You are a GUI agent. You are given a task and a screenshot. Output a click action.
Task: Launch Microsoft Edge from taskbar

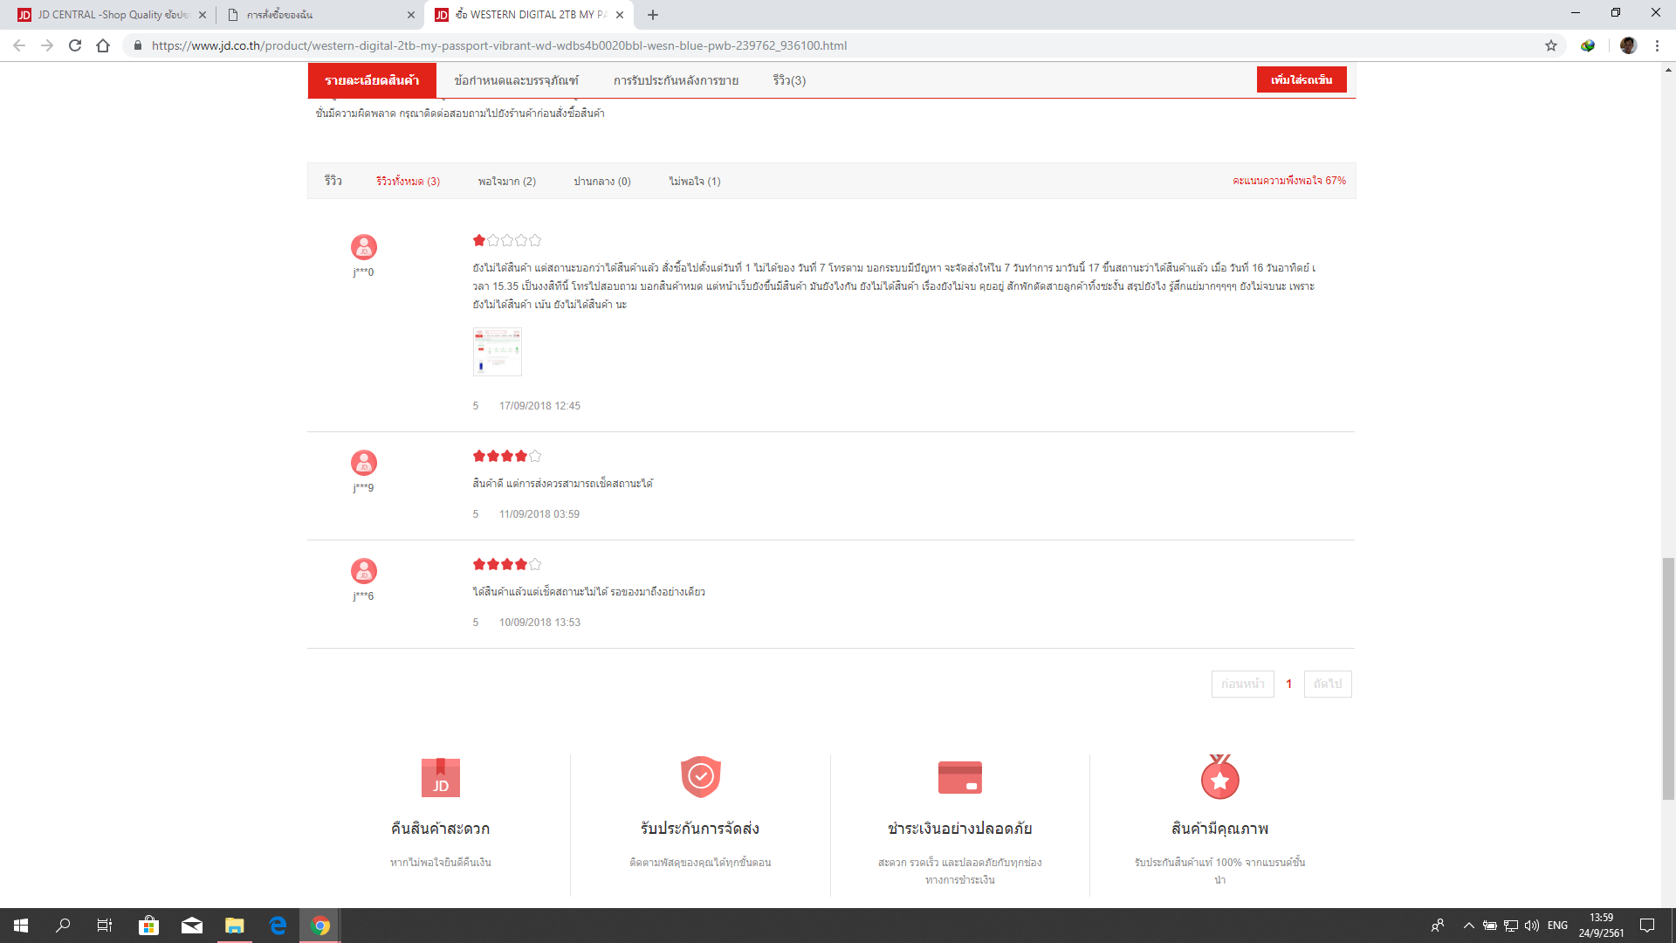click(278, 926)
